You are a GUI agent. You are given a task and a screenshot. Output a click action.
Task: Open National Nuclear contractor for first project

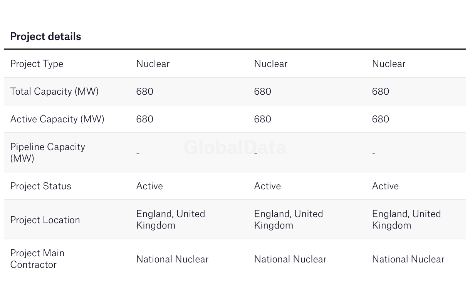tap(172, 259)
